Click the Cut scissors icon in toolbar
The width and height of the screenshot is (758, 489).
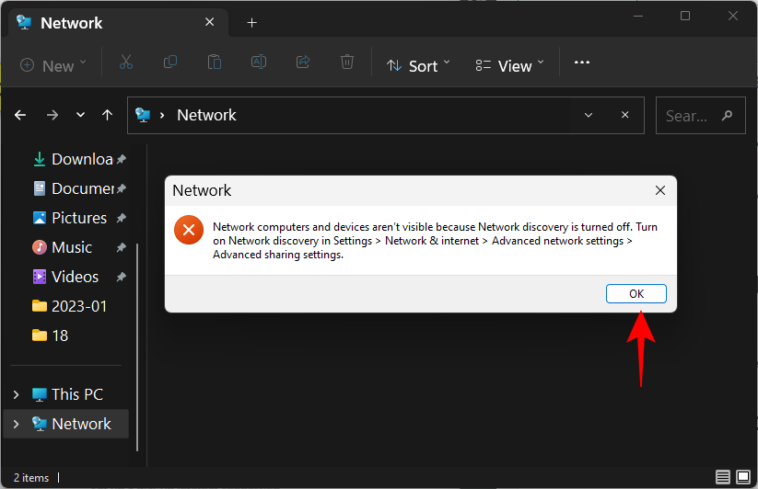tap(126, 63)
